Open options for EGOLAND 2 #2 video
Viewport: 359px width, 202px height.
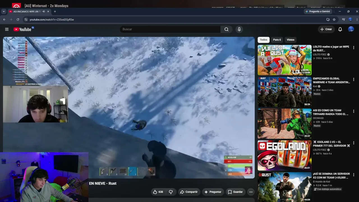coord(353,143)
